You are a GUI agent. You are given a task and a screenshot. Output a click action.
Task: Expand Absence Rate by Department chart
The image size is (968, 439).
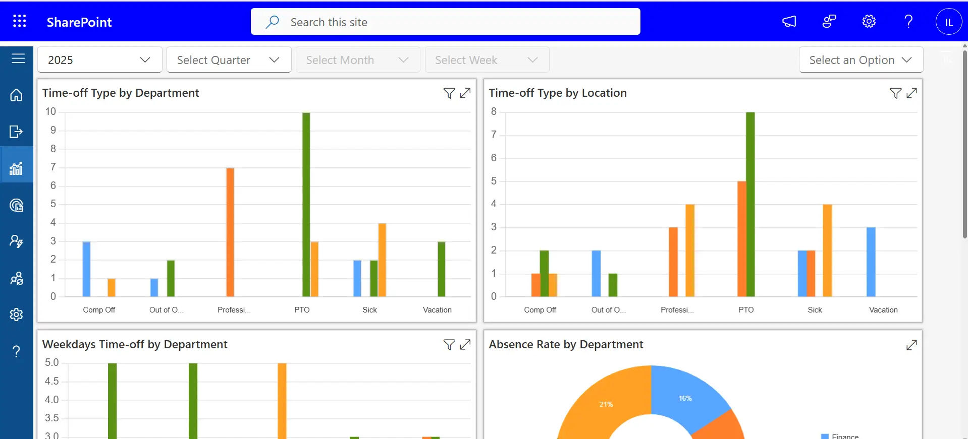click(911, 345)
